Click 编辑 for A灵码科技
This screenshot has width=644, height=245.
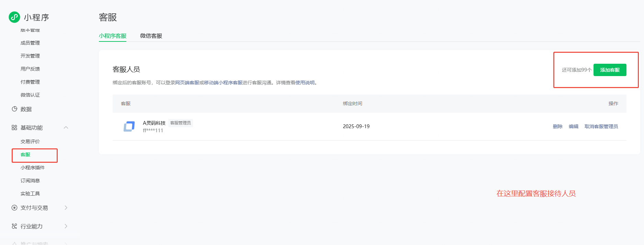pos(573,126)
